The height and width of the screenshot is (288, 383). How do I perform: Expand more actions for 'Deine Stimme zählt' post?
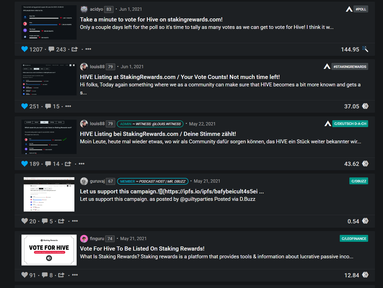pyautogui.click(x=82, y=164)
